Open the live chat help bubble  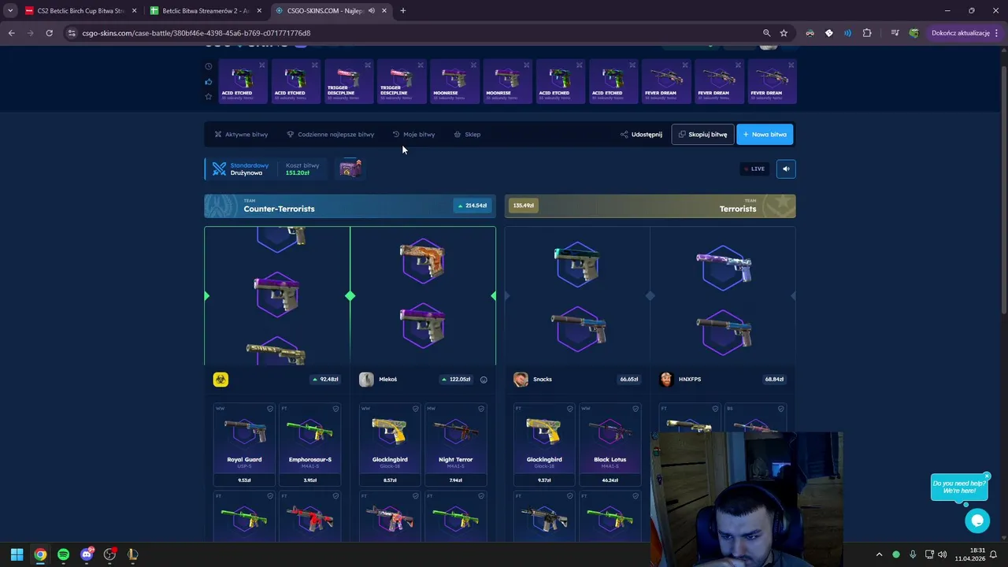coord(977,521)
